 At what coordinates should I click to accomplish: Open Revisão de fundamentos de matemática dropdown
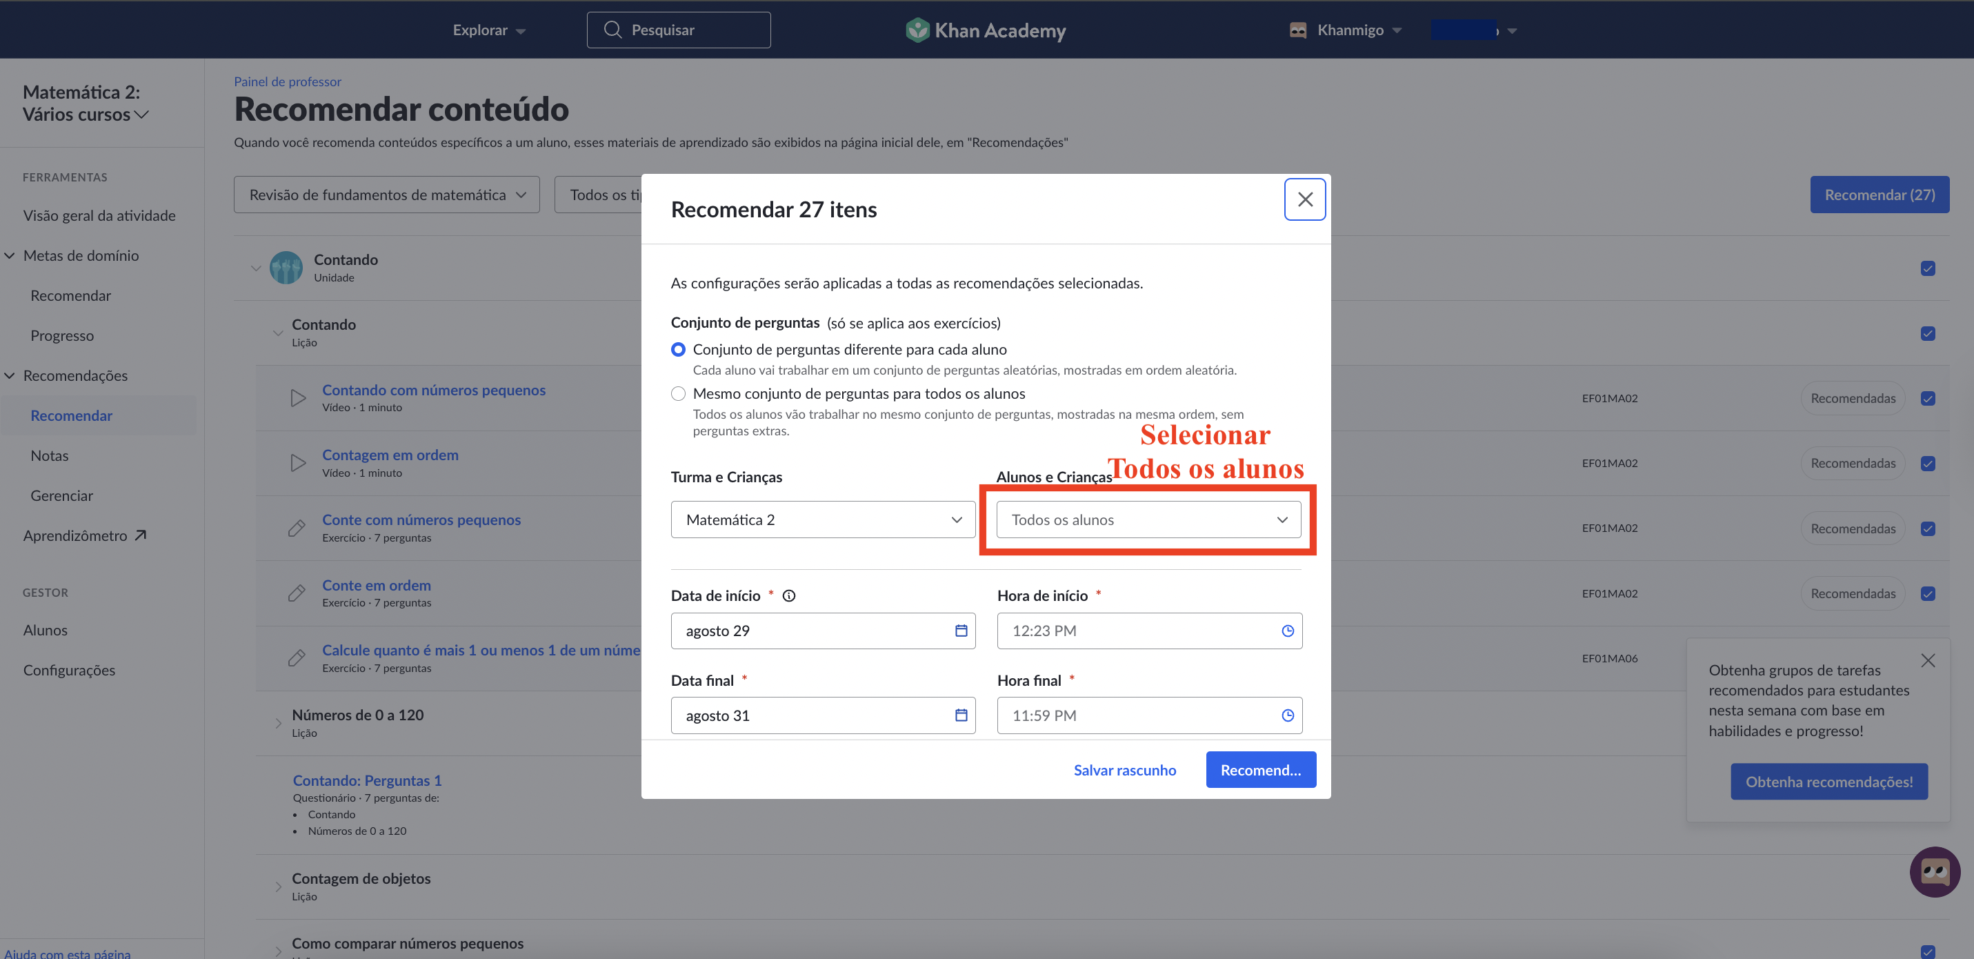386,195
